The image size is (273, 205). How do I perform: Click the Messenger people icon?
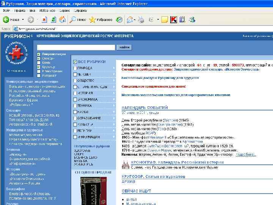coord(192,19)
